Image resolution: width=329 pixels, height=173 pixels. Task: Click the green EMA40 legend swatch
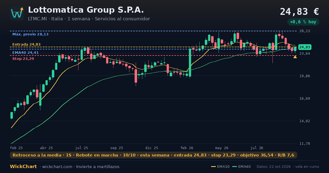point(234,167)
